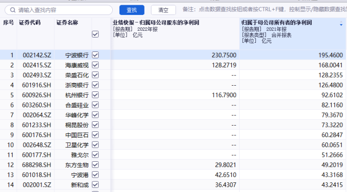Viewport: 347px width, 192px height.
Task: Select security code 601018.SH
Action: (37, 175)
